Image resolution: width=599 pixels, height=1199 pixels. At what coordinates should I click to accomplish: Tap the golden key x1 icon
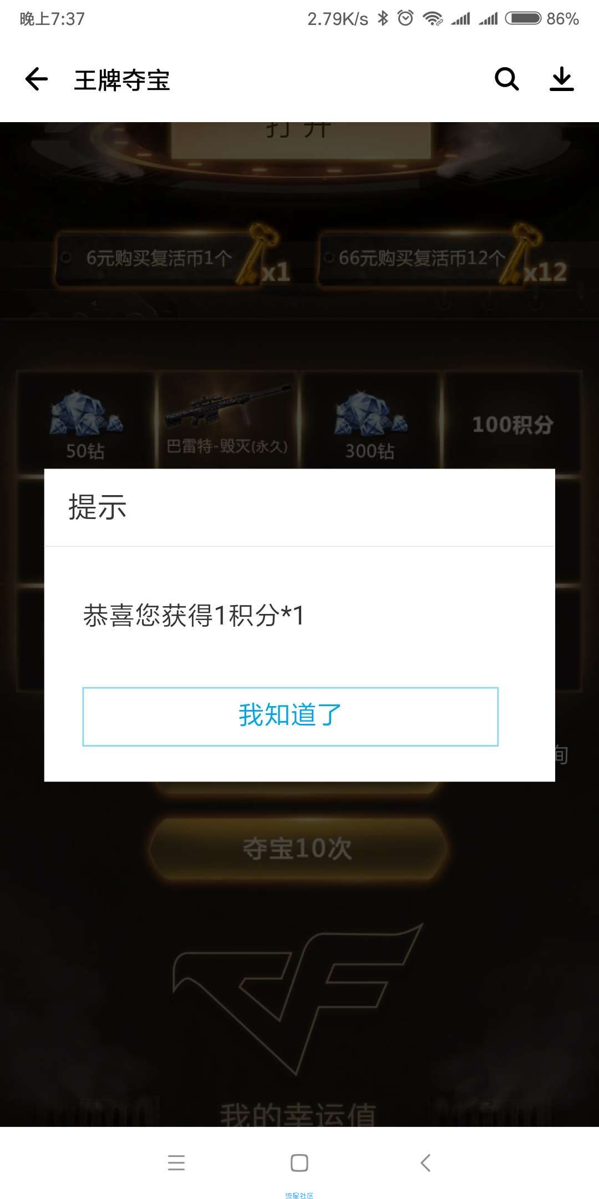[x=262, y=254]
